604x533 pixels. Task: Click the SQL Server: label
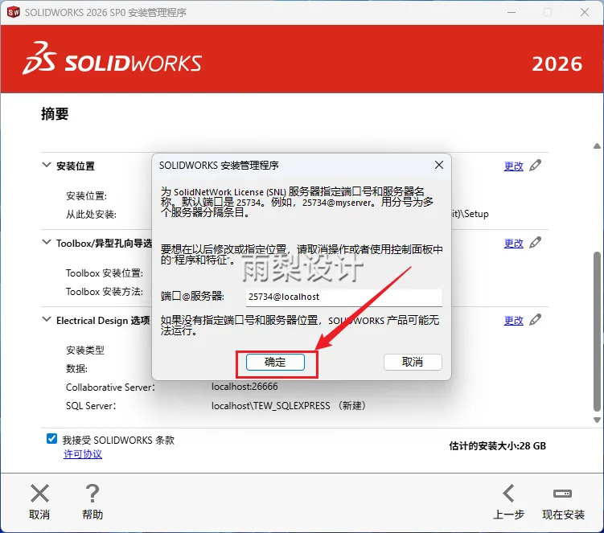91,405
